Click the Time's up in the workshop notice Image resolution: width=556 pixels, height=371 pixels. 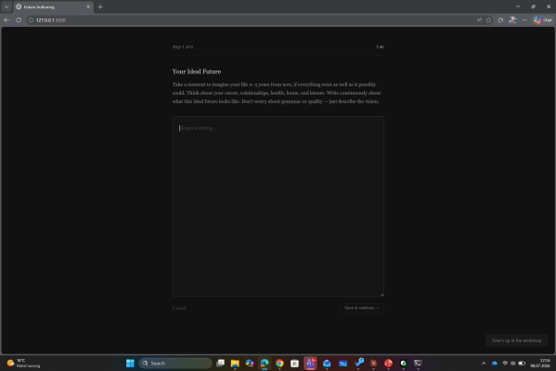(516, 340)
